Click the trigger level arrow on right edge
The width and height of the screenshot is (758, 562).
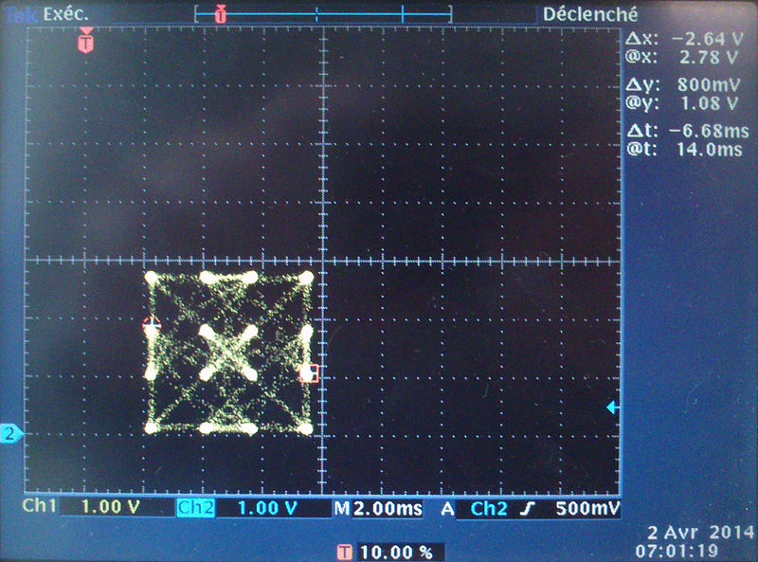(x=612, y=407)
